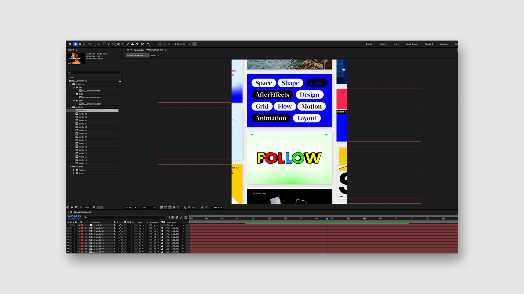
Task: Select the Roto Brush tool
Action: 142,44
